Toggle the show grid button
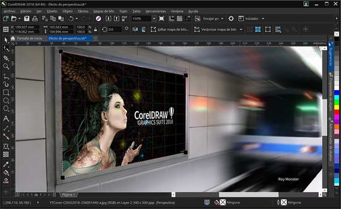Image resolution: width=341 pixels, height=209 pixels. [x=180, y=19]
